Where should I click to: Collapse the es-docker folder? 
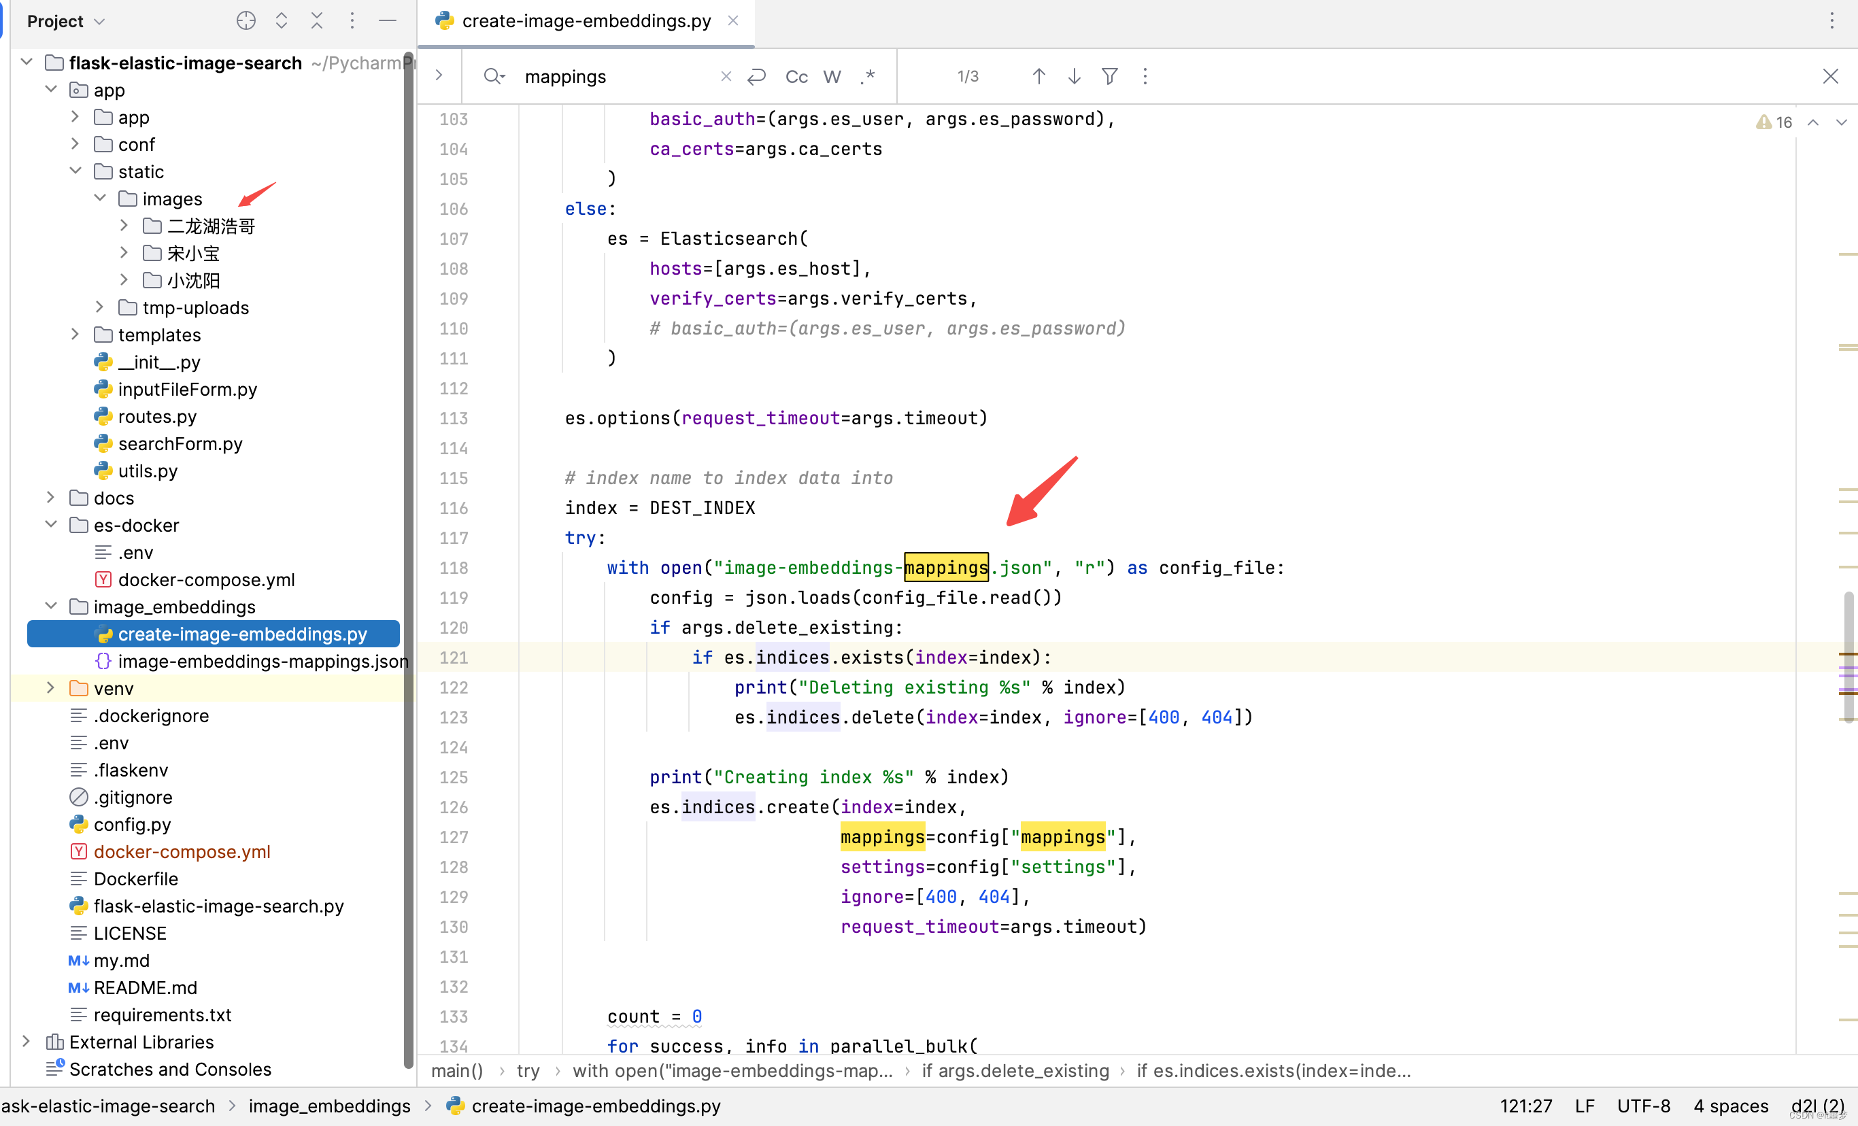[x=50, y=524]
